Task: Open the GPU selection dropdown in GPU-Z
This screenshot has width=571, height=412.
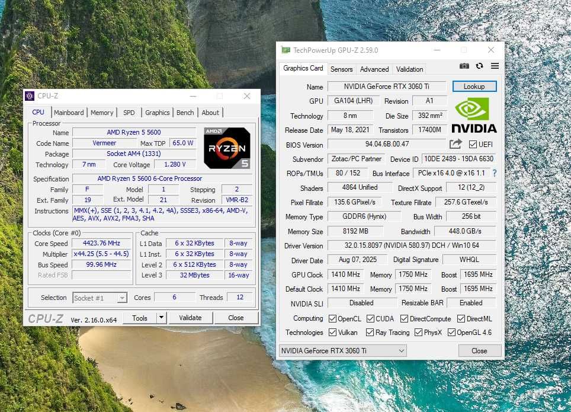Action: 343,351
